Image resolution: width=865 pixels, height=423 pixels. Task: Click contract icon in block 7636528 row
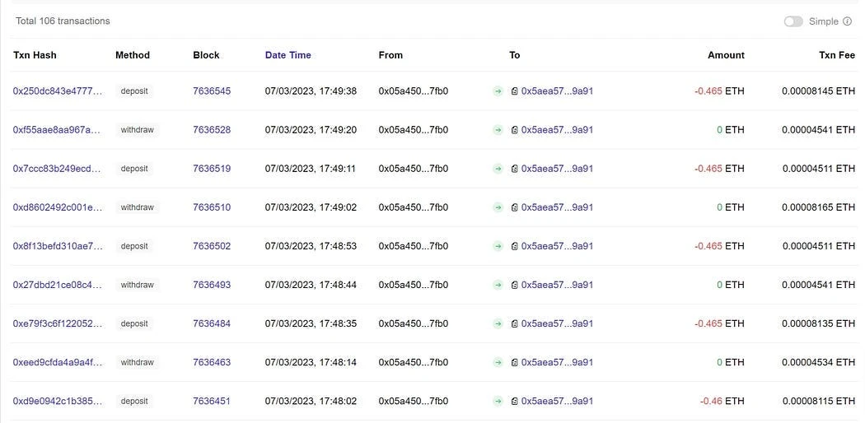point(514,130)
